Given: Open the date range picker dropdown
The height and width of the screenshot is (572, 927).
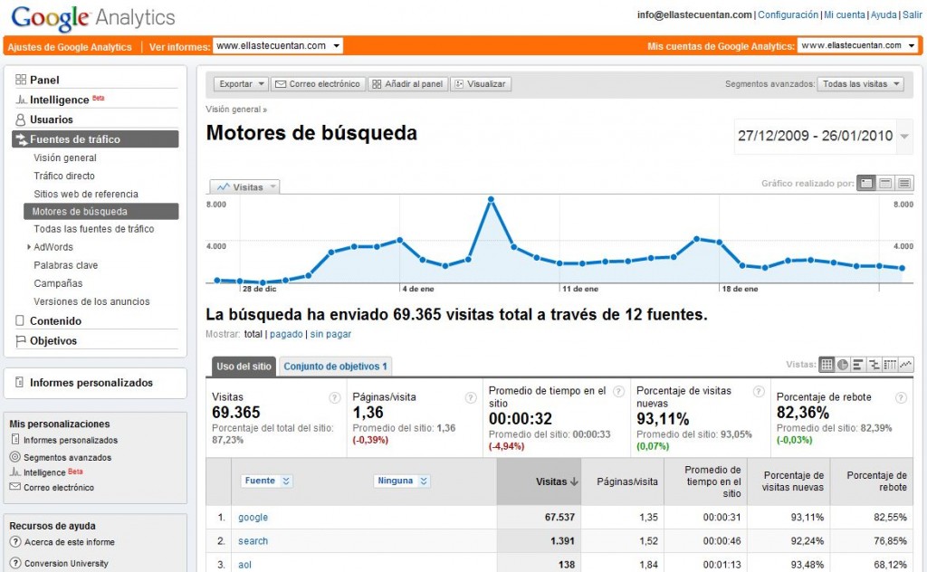Looking at the screenshot, I should 904,137.
